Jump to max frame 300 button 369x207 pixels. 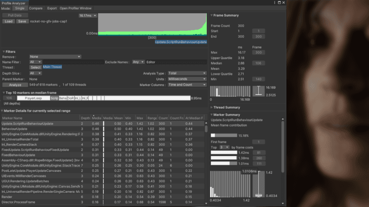coord(258,53)
